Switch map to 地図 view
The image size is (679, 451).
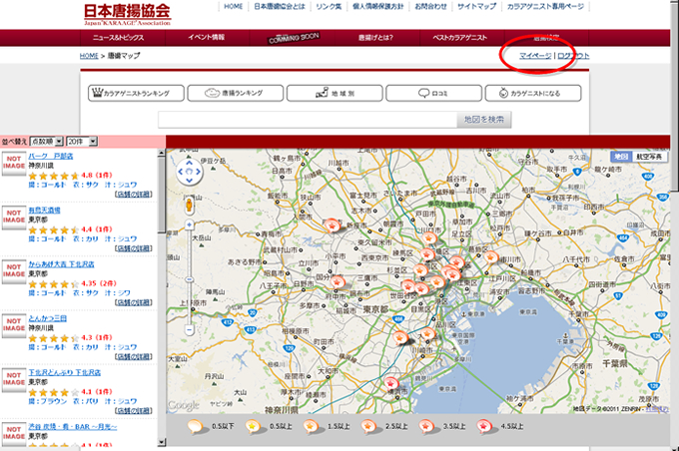point(621,157)
